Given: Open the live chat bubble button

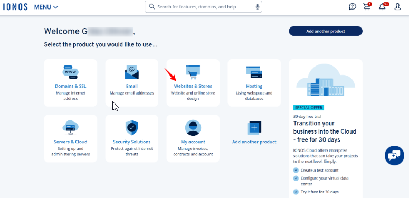Looking at the screenshot, I should (x=394, y=155).
